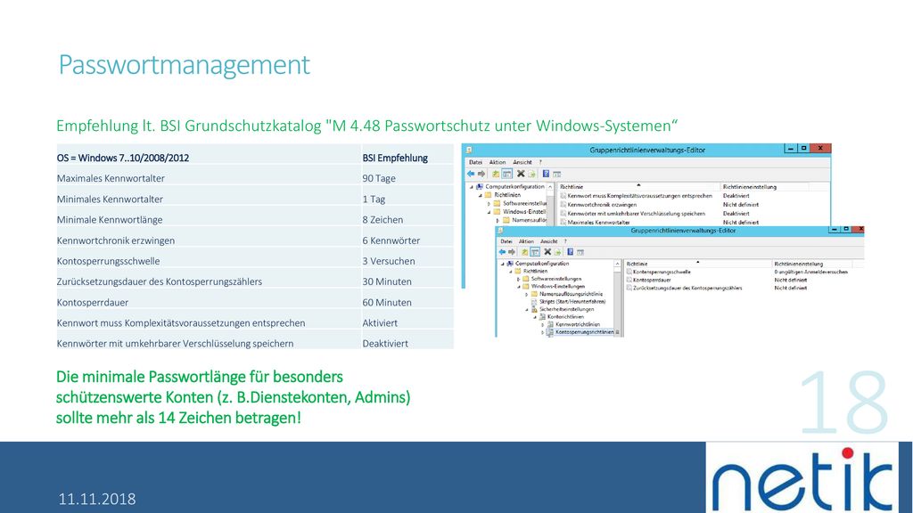Click the delete X icon in upper editor window
The width and height of the screenshot is (913, 513).
(521, 174)
